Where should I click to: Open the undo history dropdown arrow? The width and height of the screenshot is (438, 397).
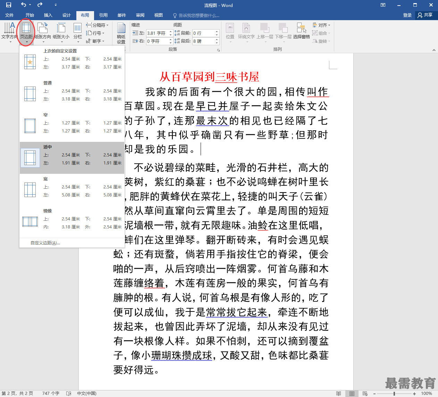point(30,5)
